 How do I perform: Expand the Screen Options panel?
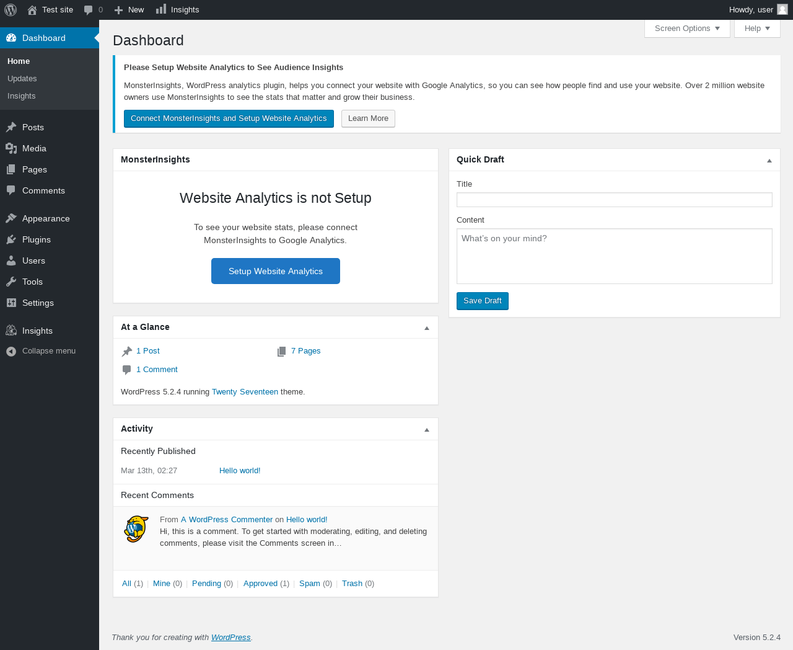pyautogui.click(x=687, y=29)
